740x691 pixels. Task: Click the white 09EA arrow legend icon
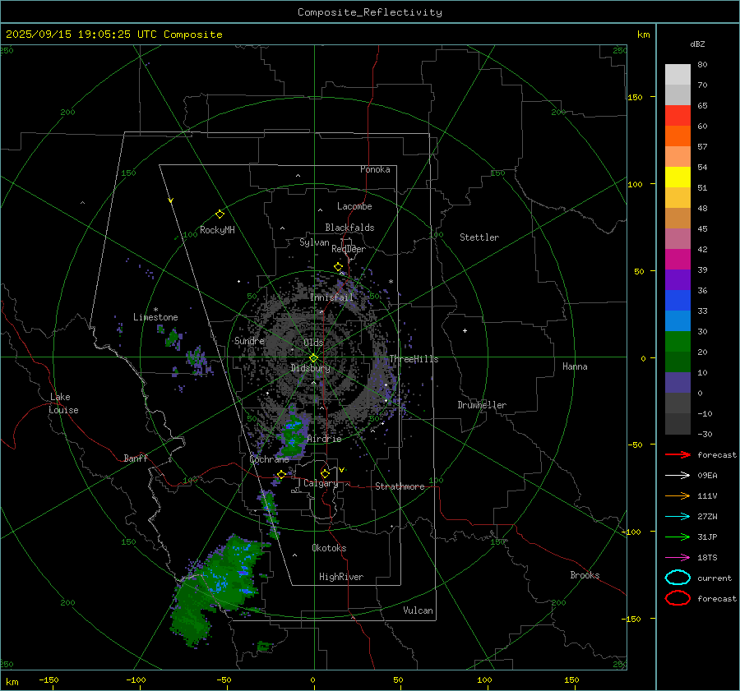coord(678,476)
